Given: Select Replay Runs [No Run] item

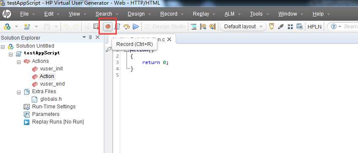Looking at the screenshot, I should (x=58, y=122).
